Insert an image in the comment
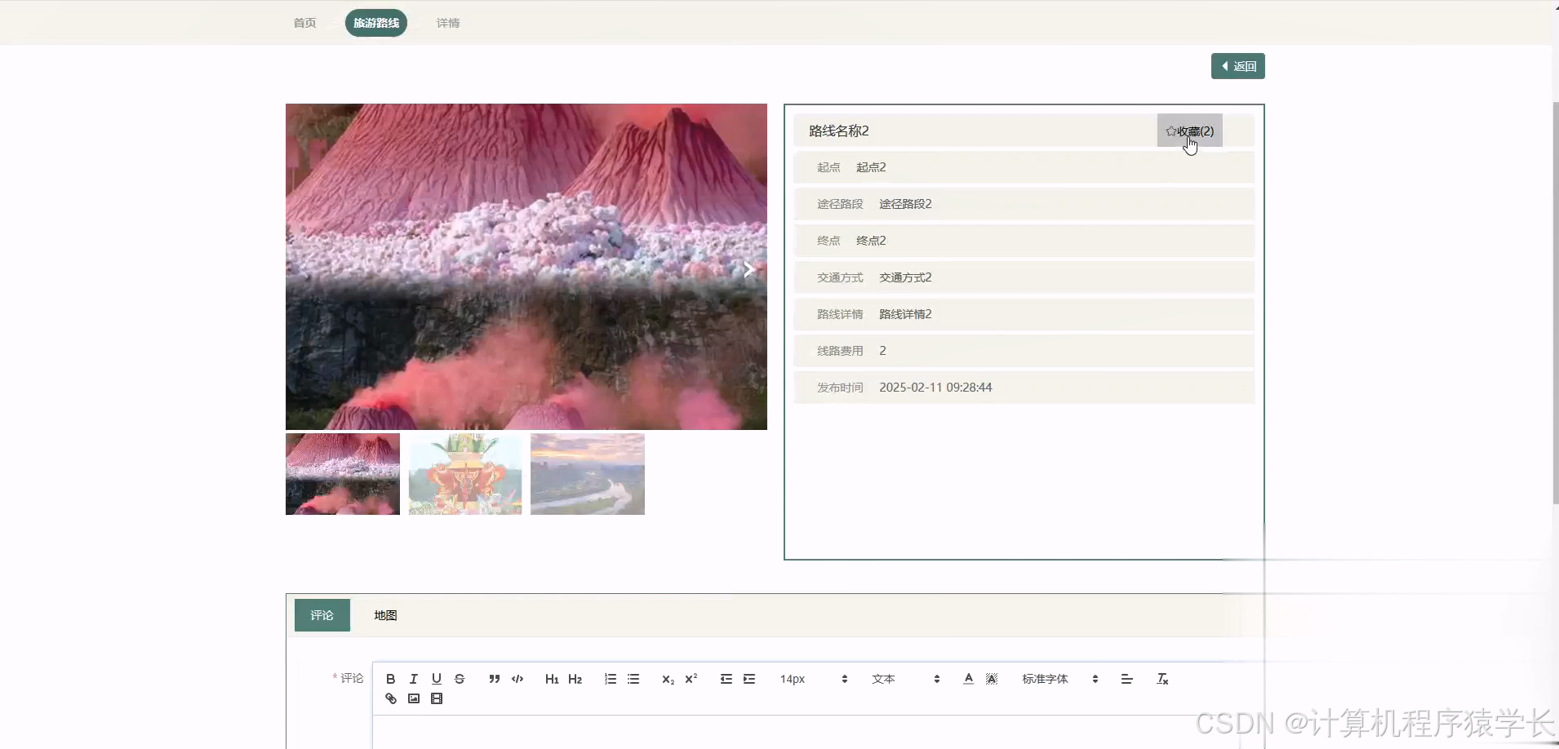This screenshot has height=749, width=1559. [x=413, y=698]
